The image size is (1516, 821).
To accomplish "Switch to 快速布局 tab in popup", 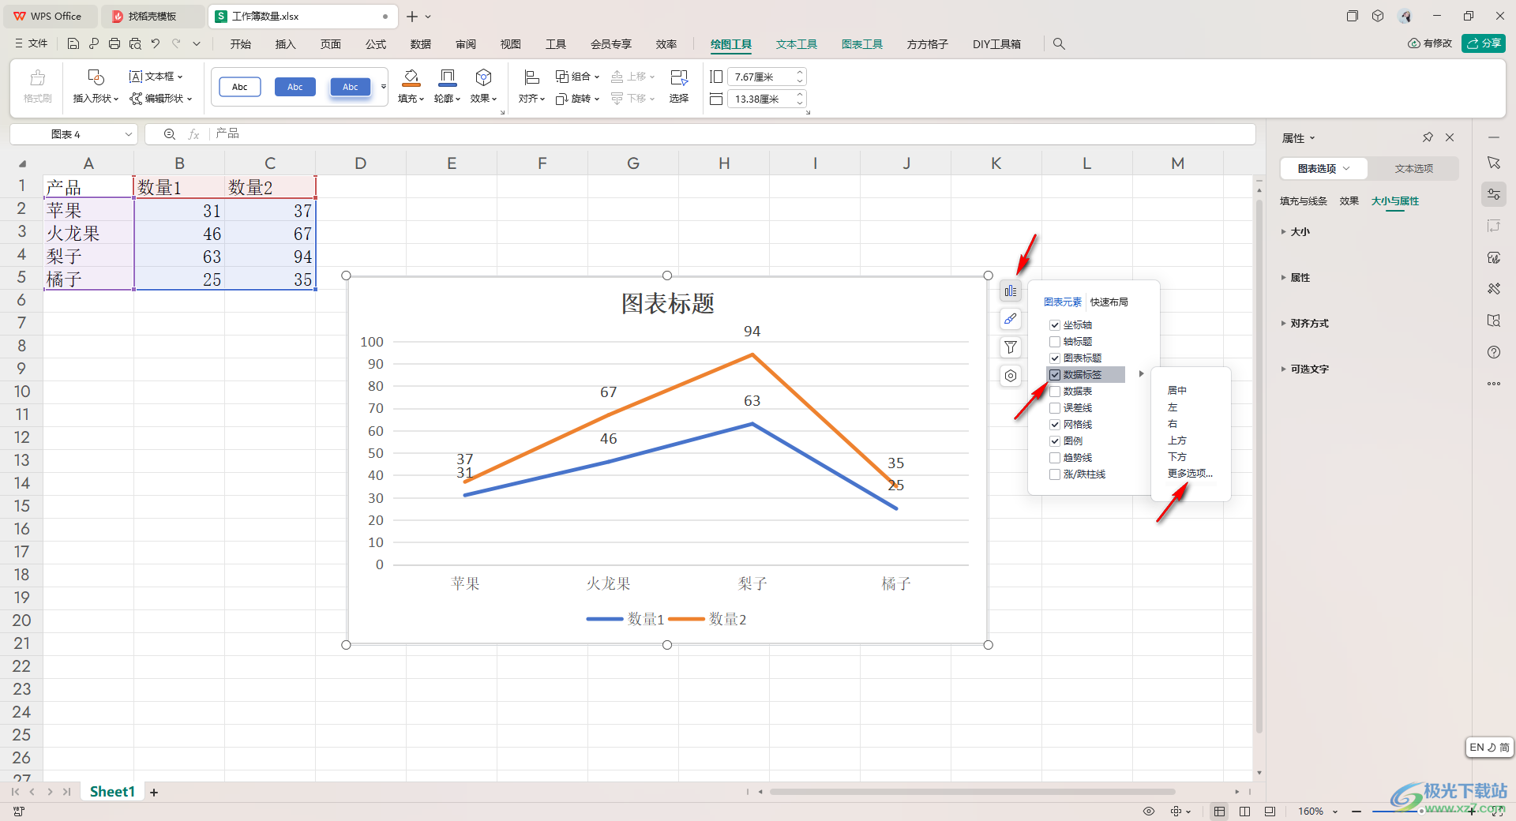I will click(x=1109, y=302).
